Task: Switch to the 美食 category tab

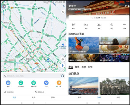Action: (x=83, y=67)
